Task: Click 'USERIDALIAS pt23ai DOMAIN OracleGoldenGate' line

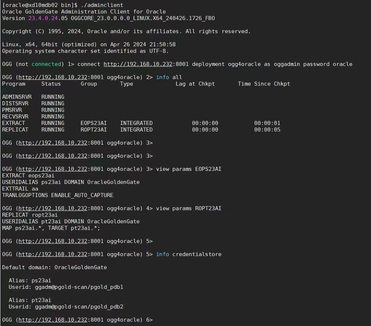Action: (x=71, y=221)
